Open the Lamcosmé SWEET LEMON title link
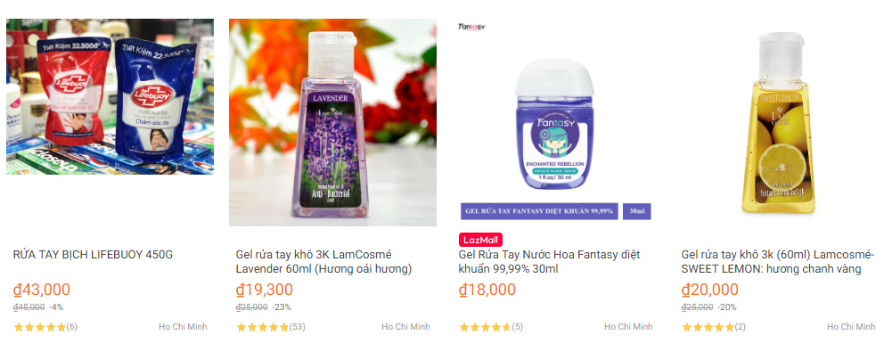Image resolution: width=892 pixels, height=360 pixels. (772, 262)
